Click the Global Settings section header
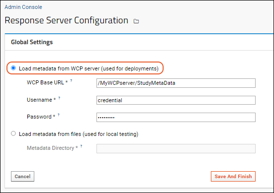 [x=32, y=42]
